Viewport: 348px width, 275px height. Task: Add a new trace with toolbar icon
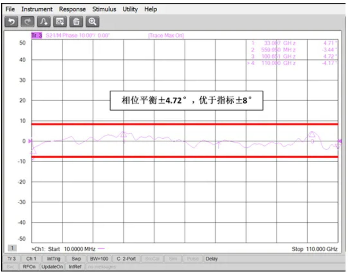[x=44, y=22]
